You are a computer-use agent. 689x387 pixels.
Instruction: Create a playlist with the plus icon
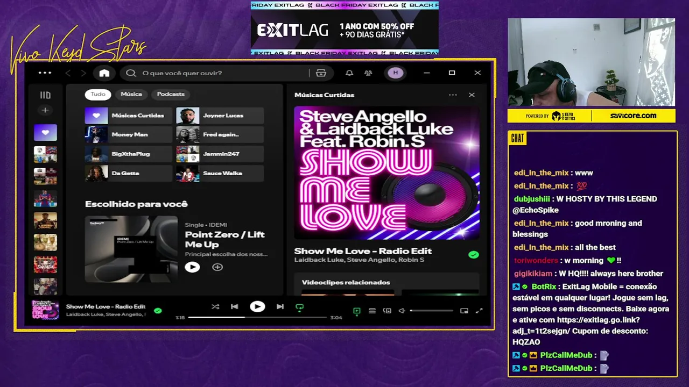click(45, 110)
